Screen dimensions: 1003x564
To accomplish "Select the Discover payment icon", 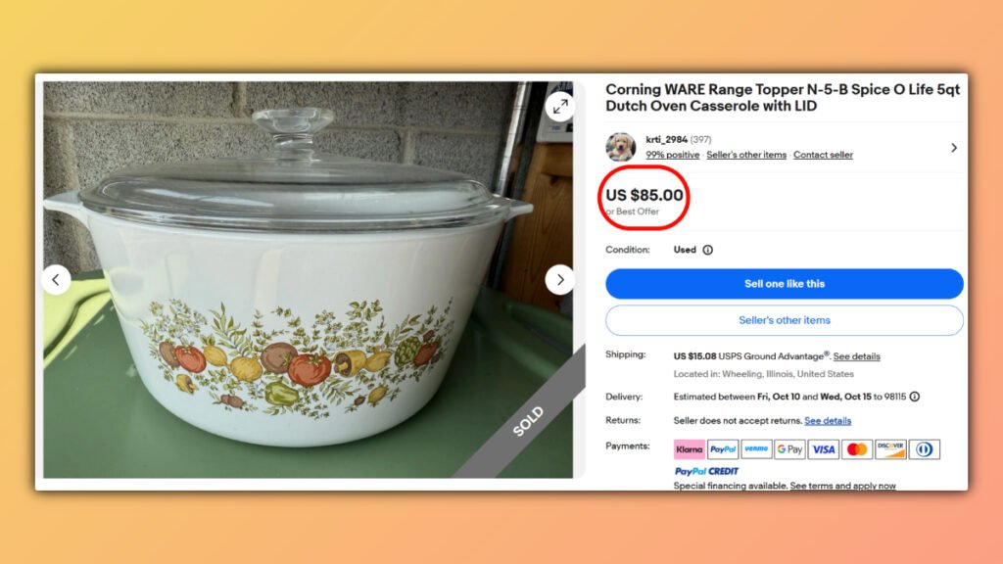I will point(891,448).
